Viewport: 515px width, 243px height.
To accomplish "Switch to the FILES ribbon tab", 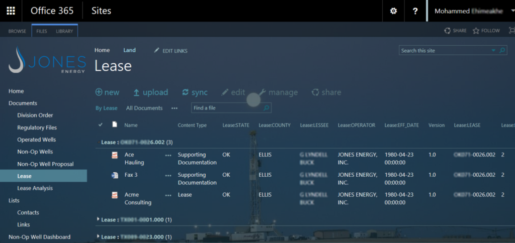I will click(x=42, y=31).
